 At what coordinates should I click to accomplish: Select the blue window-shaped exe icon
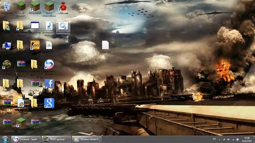coord(35,25)
